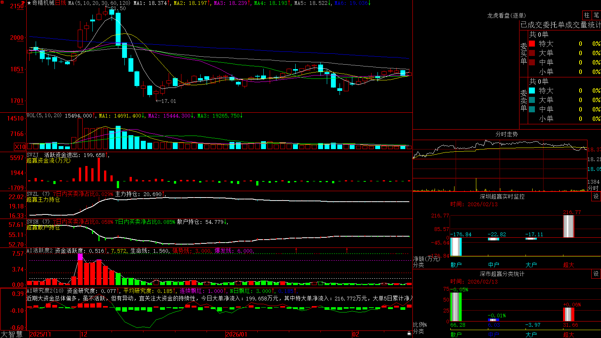
Task: Click the 平均研究度: 0.185 value
Action: coord(148,291)
